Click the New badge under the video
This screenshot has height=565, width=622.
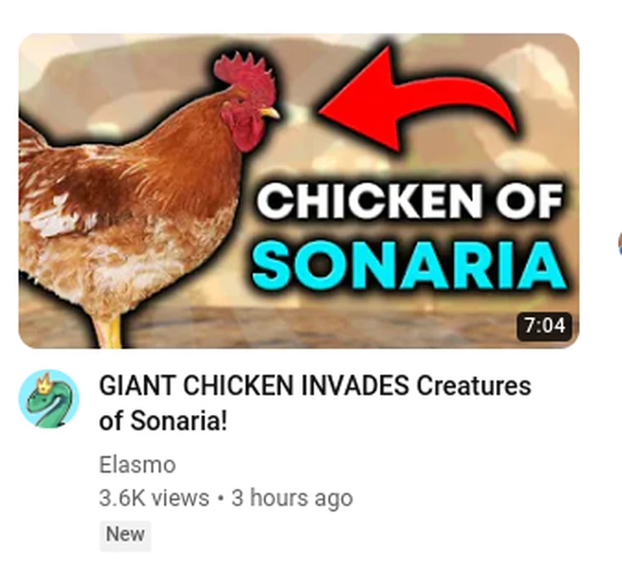click(x=125, y=535)
